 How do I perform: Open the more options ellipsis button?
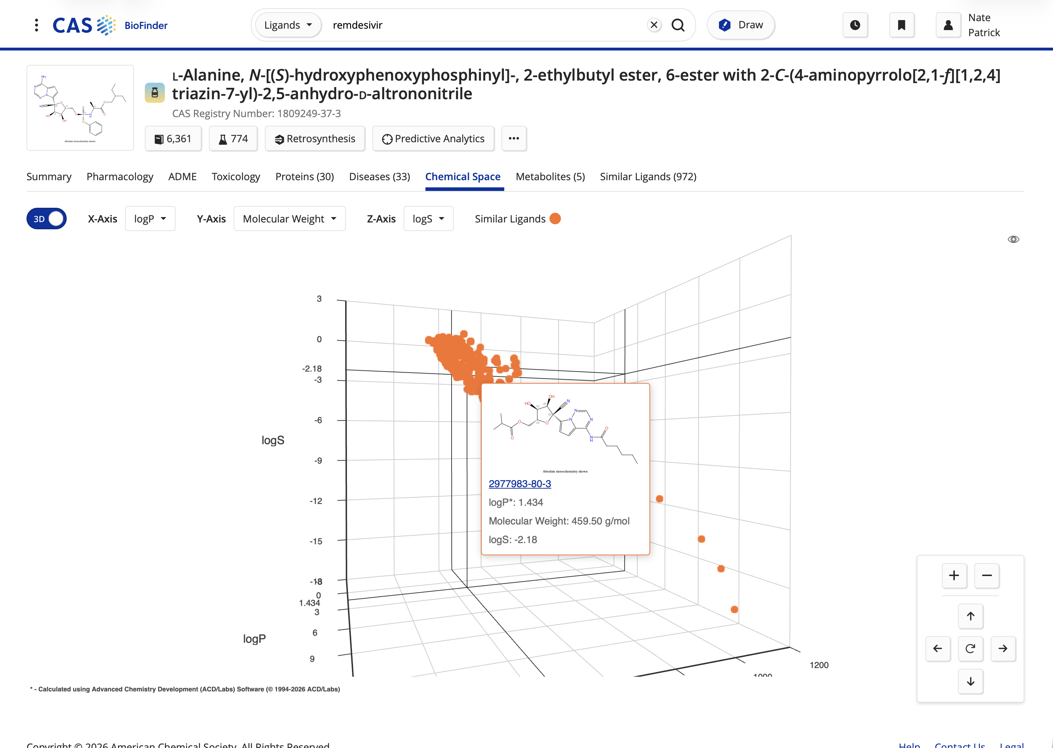click(514, 139)
